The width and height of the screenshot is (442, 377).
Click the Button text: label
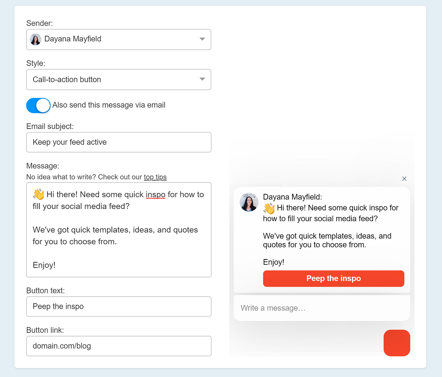coord(46,291)
